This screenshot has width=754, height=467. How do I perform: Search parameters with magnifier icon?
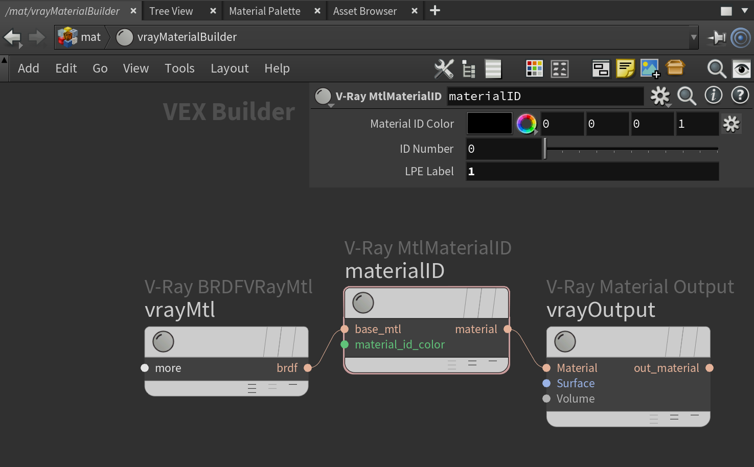pos(687,96)
